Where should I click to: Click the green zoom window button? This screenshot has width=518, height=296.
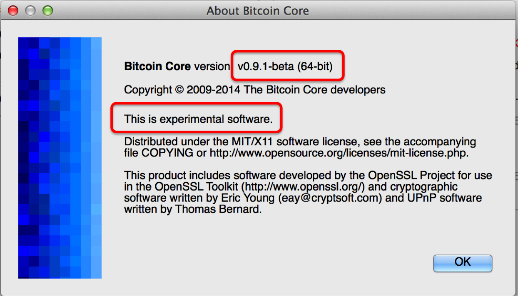[48, 10]
